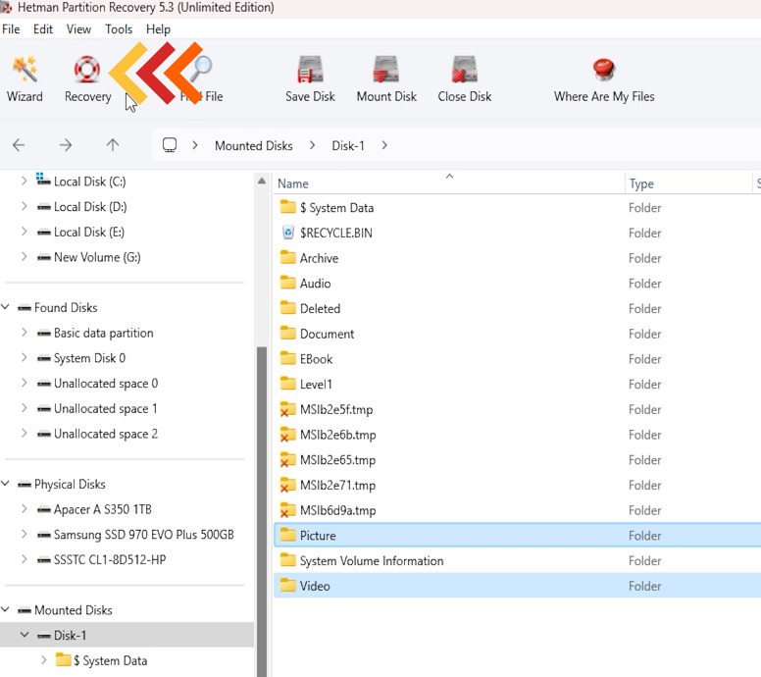This screenshot has width=761, height=677.
Task: Open the Help menu
Action: coord(158,29)
